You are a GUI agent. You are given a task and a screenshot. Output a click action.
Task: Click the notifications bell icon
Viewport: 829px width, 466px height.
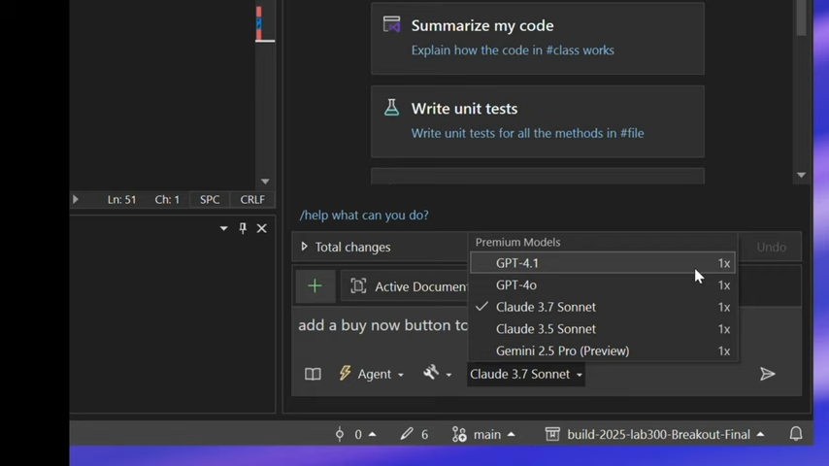796,434
